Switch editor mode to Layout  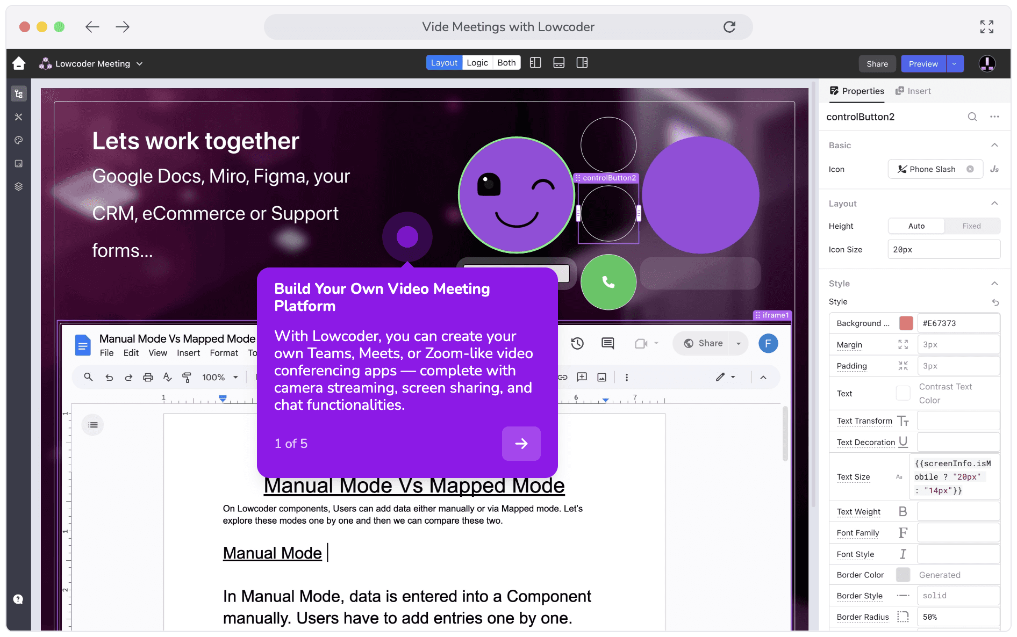click(x=444, y=63)
